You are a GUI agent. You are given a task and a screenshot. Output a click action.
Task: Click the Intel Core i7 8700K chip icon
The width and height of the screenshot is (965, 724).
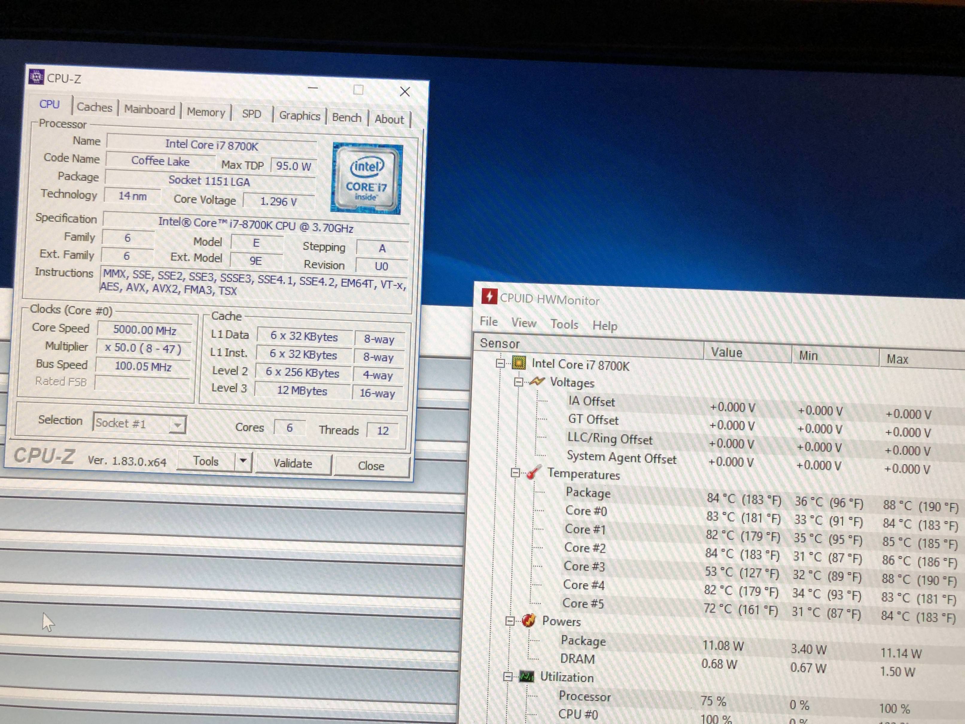519,363
